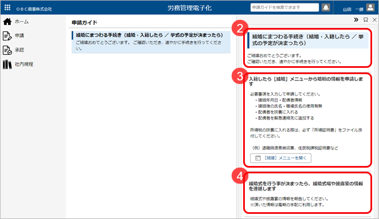The height and width of the screenshot is (219, 379).
Task: Click the [結婚]メニューを開く button
Action: [281, 158]
